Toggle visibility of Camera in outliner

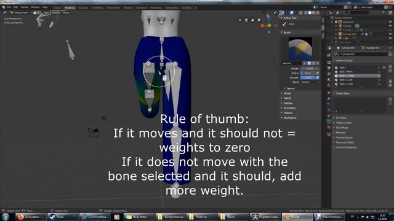tap(390, 26)
